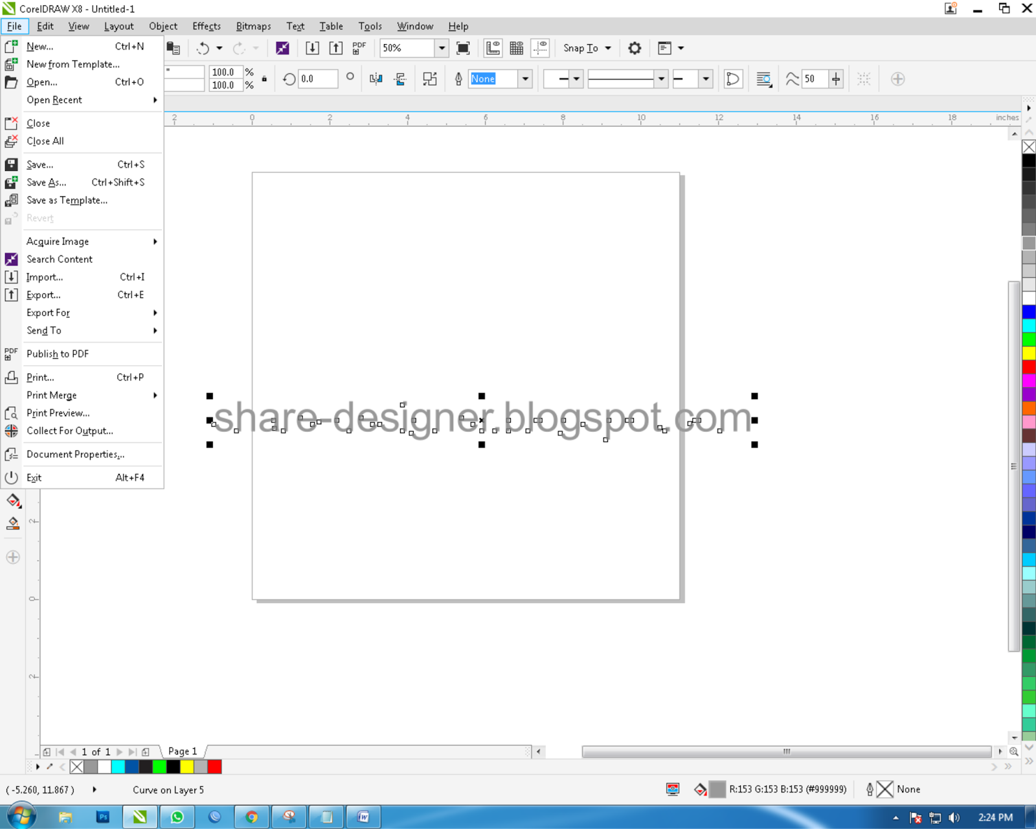
Task: Toggle the rulers visibility icon
Action: point(493,47)
